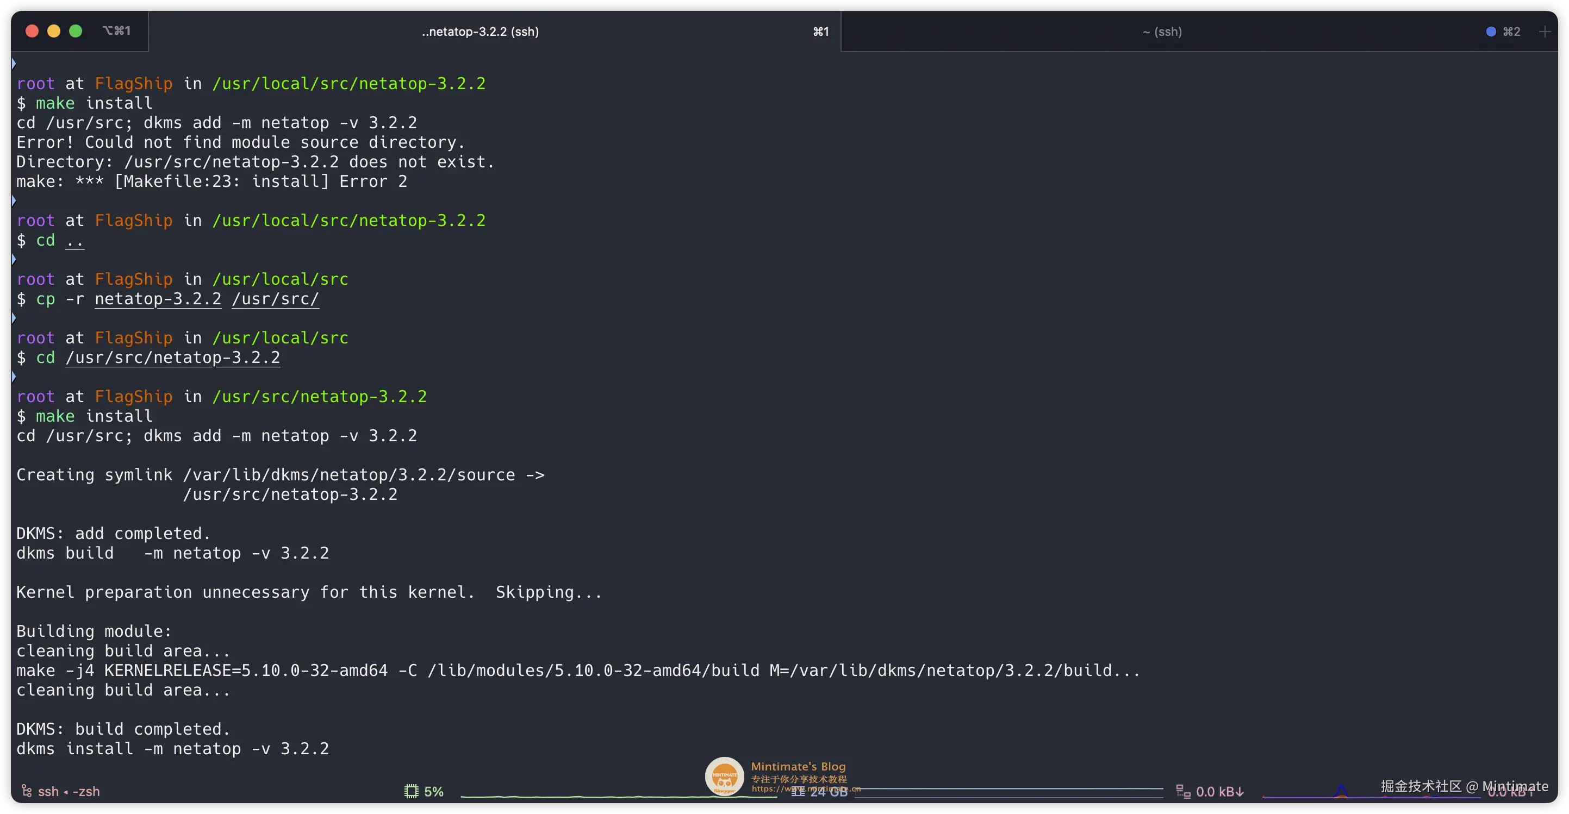
Task: Click the blue activity dot on second tab
Action: pyautogui.click(x=1490, y=32)
